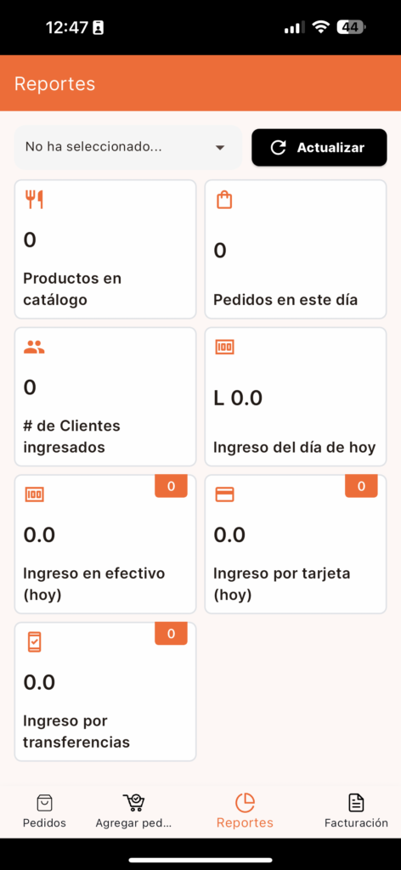Tap the battery indicator in status bar
Screen dimensions: 401x870
(x=352, y=27)
